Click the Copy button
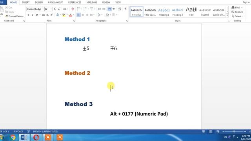 (9, 12)
